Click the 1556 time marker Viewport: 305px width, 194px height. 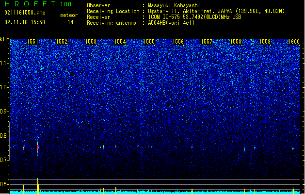point(178,42)
